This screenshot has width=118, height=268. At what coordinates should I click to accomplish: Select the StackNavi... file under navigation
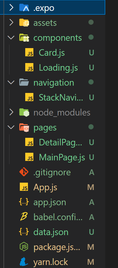[x=61, y=97]
